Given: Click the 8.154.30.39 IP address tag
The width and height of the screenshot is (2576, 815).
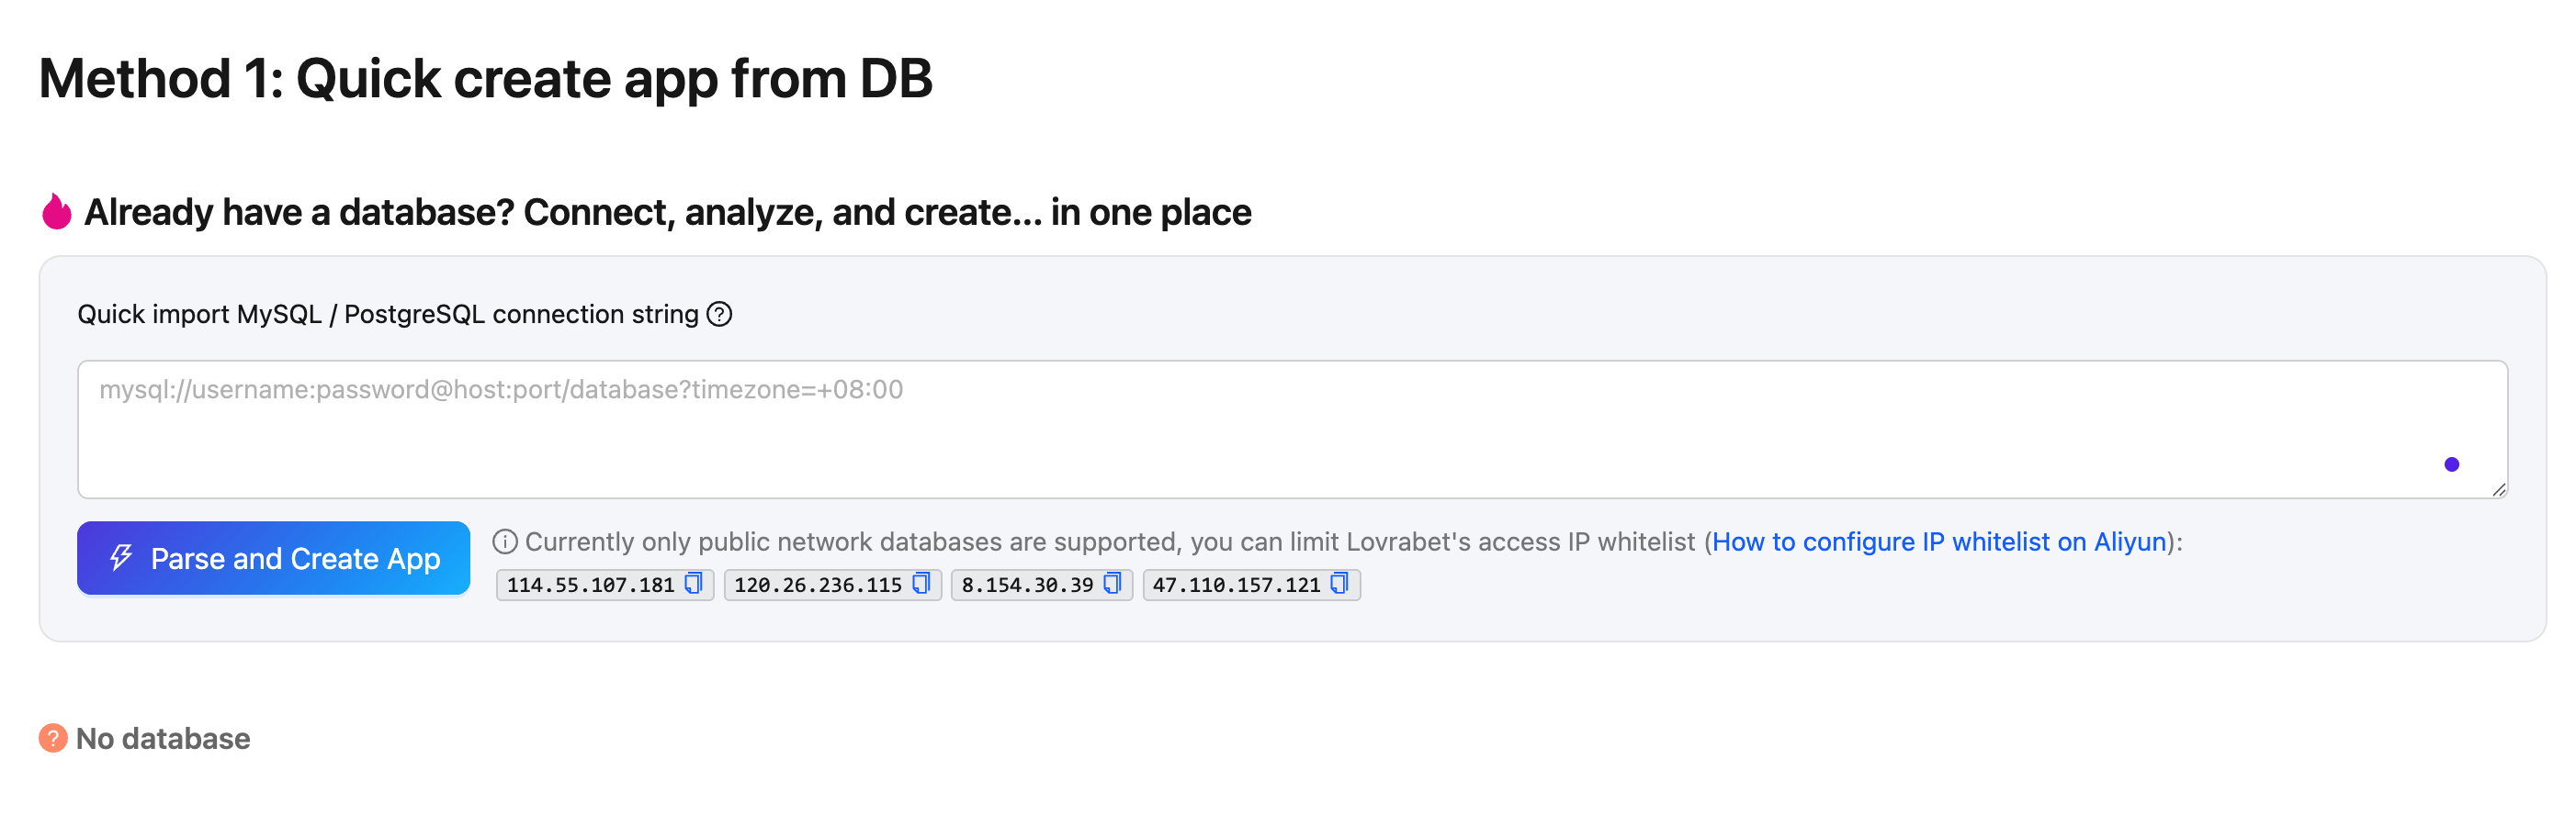Looking at the screenshot, I should click(1041, 585).
